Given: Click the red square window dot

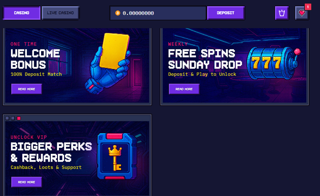Looking at the screenshot, I should [x=19, y=118].
